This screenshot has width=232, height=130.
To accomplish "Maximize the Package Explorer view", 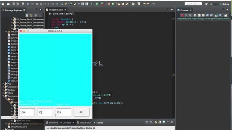I will (41, 10).
